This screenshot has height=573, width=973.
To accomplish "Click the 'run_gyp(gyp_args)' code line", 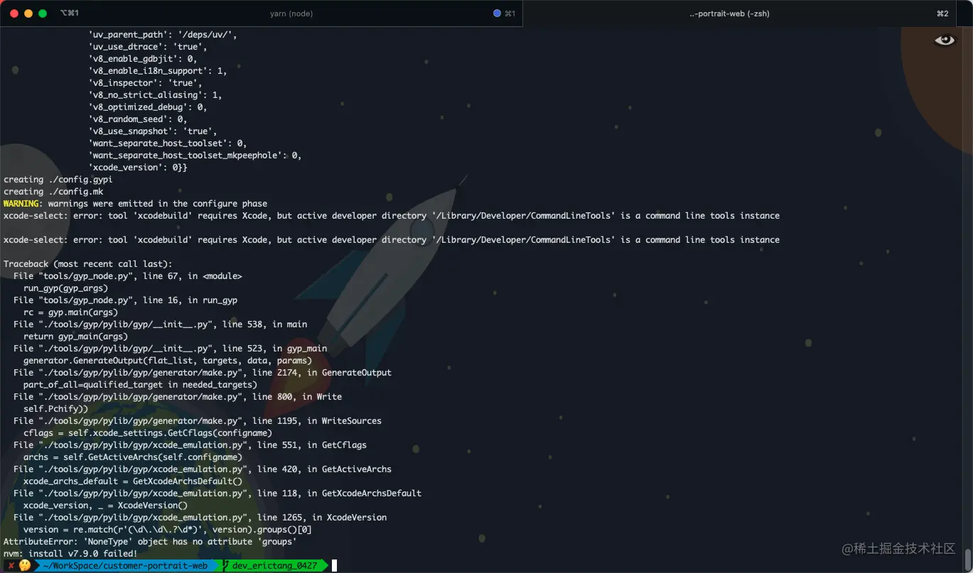I will (65, 288).
